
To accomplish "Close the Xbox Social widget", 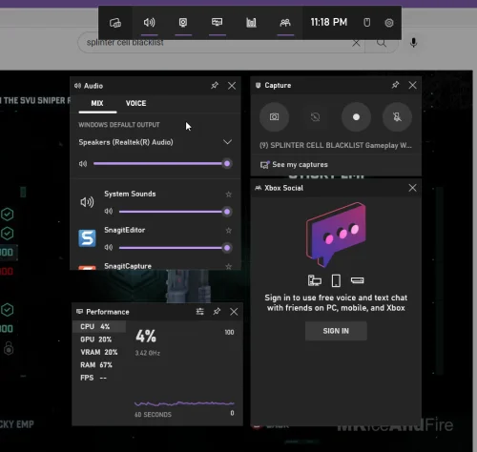I will (412, 188).
